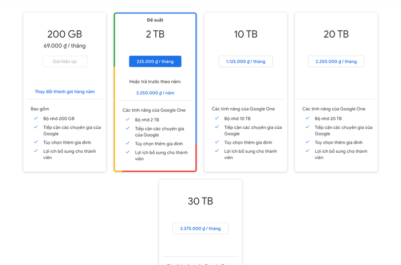Click the Đề xuất label
Viewport: 401px width, 265px height.
coord(155,20)
